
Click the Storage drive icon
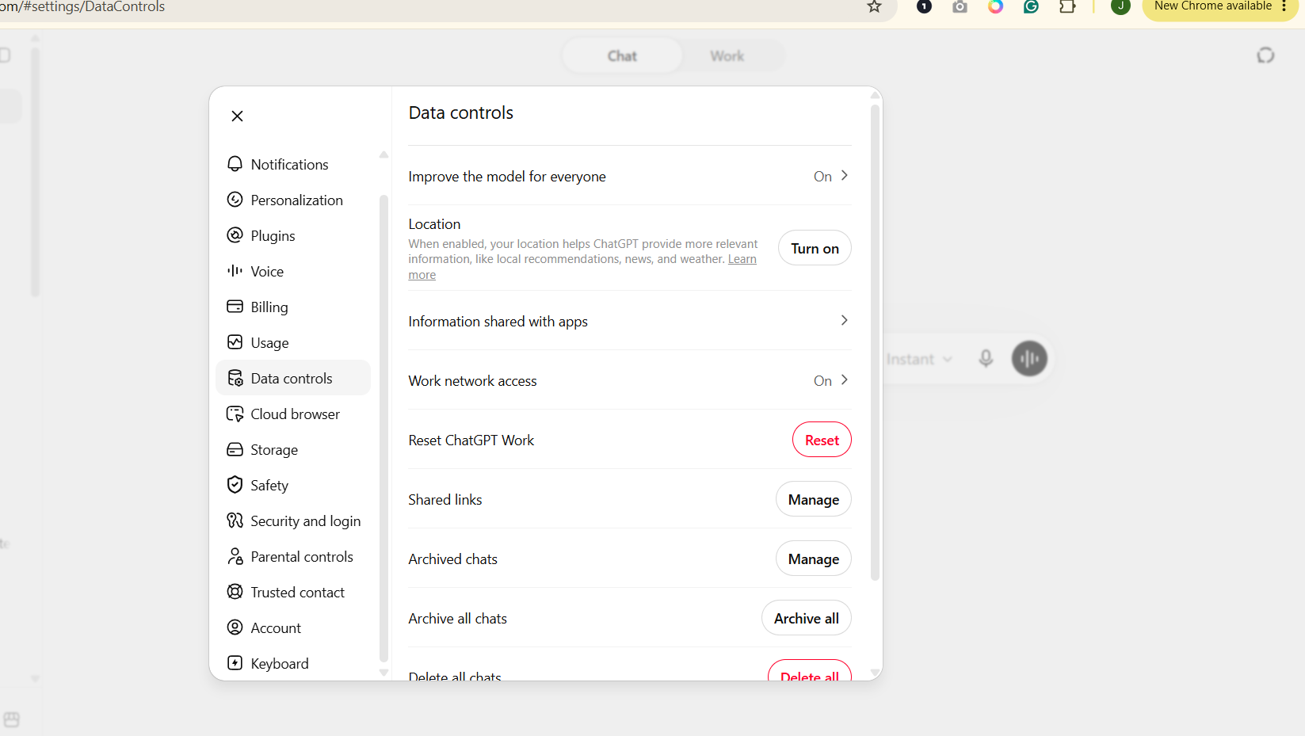point(235,449)
